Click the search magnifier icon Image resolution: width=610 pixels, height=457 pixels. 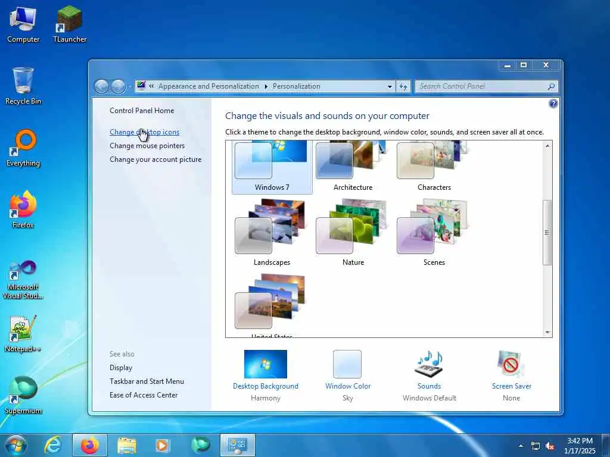point(551,86)
